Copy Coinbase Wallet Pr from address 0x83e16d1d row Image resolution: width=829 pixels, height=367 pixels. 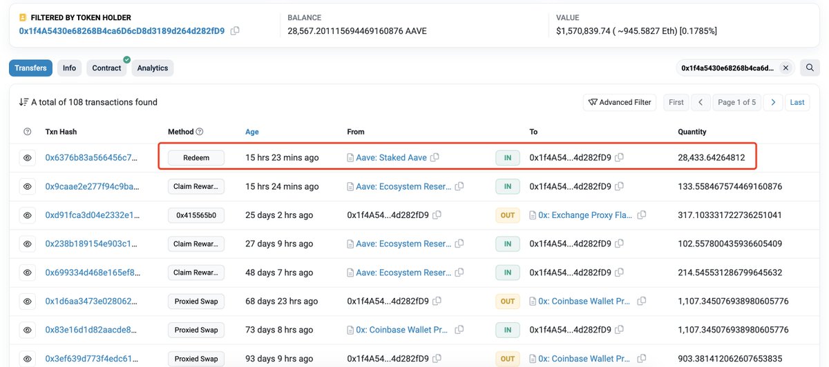[x=459, y=330]
